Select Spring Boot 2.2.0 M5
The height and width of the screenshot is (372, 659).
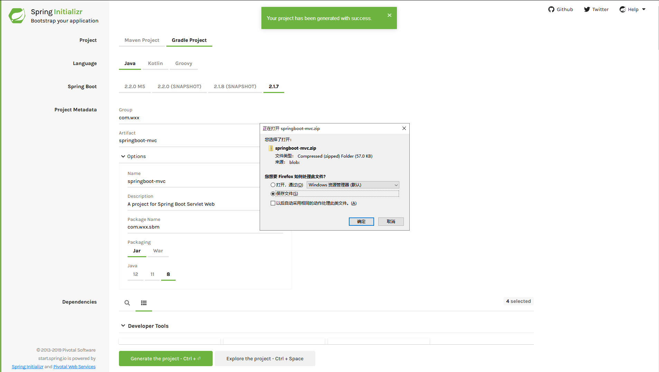[135, 86]
